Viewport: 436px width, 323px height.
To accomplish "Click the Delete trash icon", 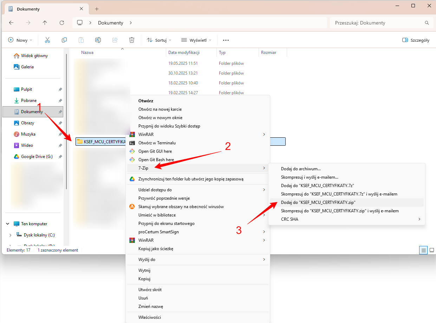I will pyautogui.click(x=132, y=40).
